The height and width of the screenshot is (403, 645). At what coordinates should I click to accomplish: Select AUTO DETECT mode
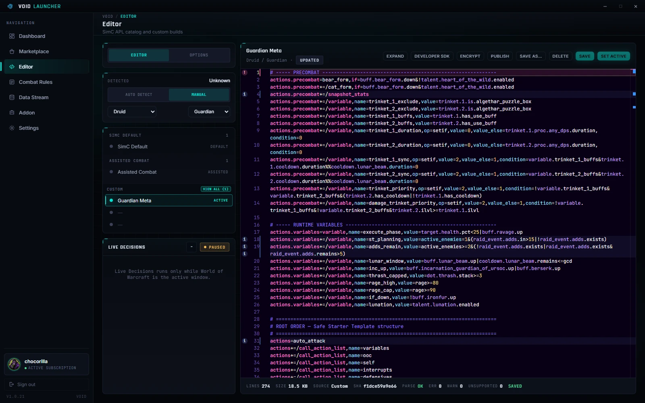pos(139,95)
